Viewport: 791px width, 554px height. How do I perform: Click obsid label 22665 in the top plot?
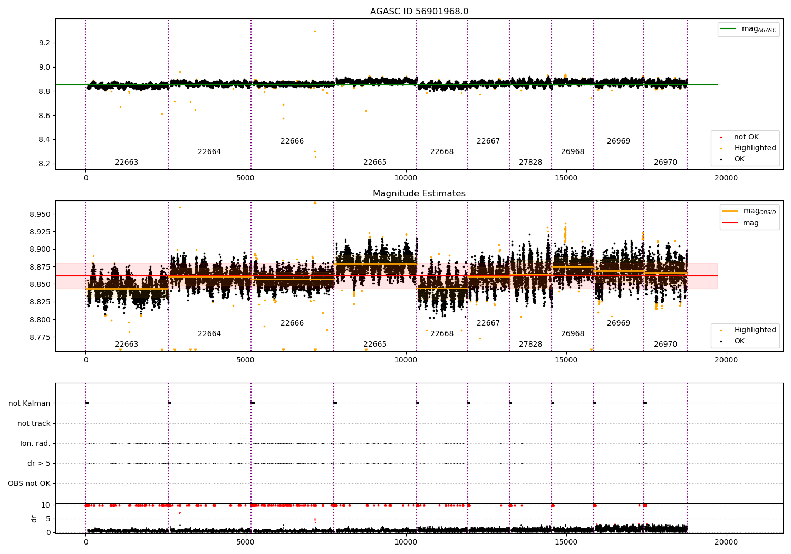tap(375, 163)
